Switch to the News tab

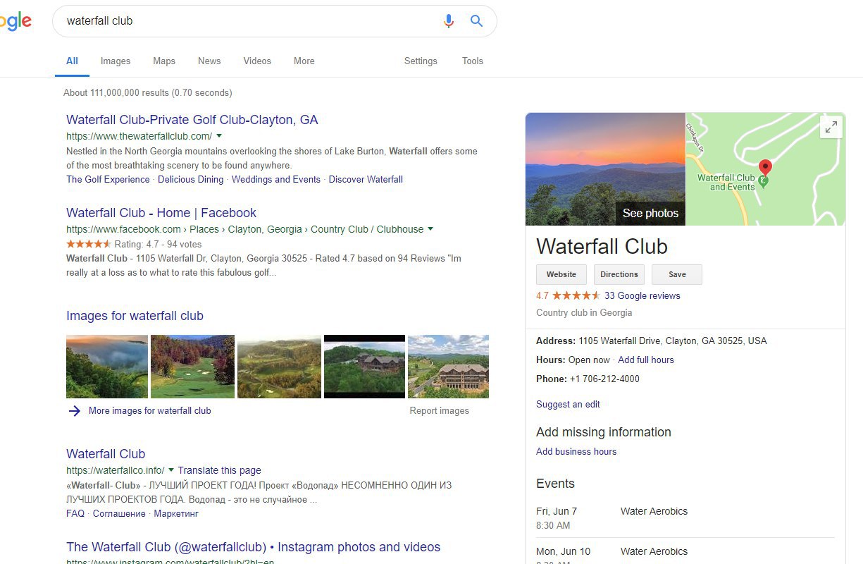(x=209, y=61)
